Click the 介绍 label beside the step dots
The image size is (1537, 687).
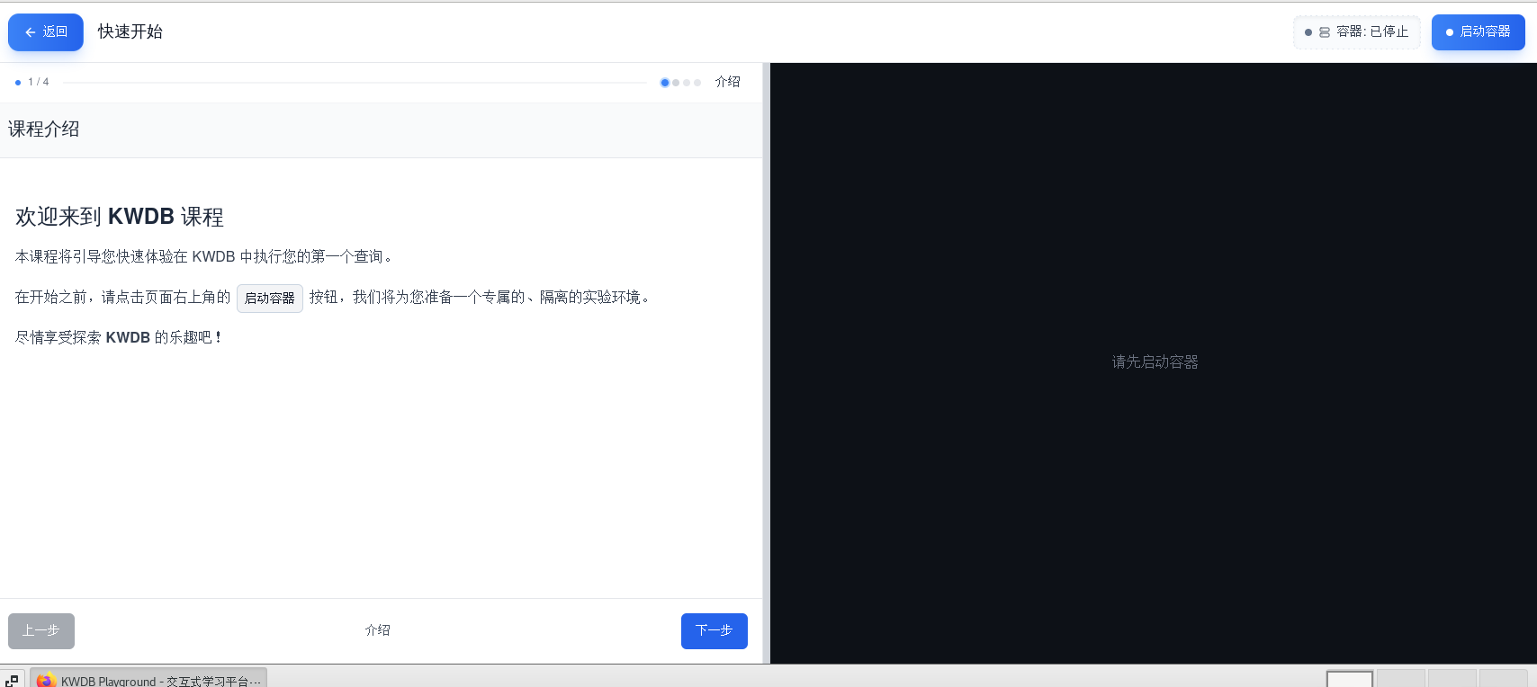[728, 82]
